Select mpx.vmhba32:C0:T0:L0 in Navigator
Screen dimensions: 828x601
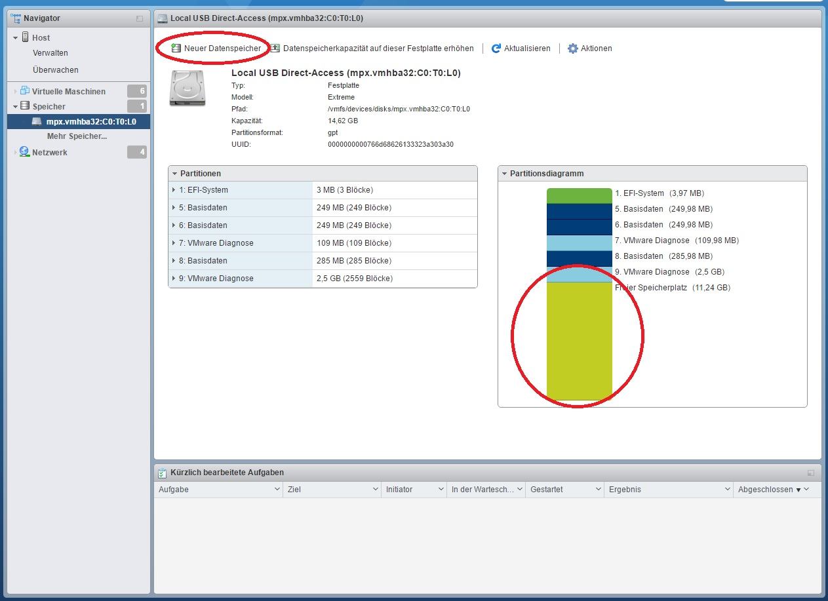click(79, 121)
